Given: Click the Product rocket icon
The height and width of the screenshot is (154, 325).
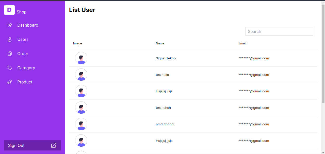Looking at the screenshot, I should (10, 82).
